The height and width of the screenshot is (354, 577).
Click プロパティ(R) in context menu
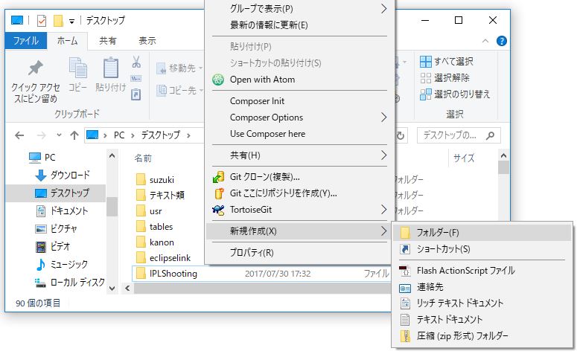coord(300,253)
